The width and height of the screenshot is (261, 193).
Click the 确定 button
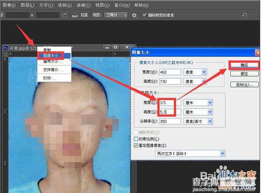pyautogui.click(x=244, y=65)
